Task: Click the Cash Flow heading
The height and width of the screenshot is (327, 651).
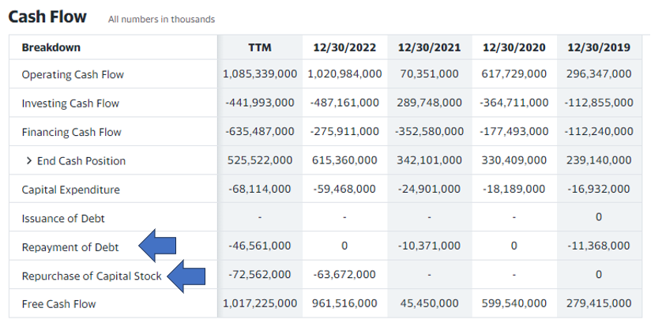Action: coord(47,17)
